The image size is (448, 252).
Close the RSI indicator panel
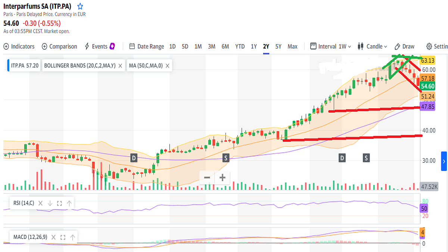(x=40, y=203)
